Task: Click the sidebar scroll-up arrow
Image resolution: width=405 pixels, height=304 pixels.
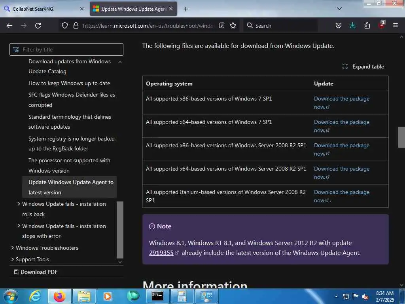Action: coord(120,62)
